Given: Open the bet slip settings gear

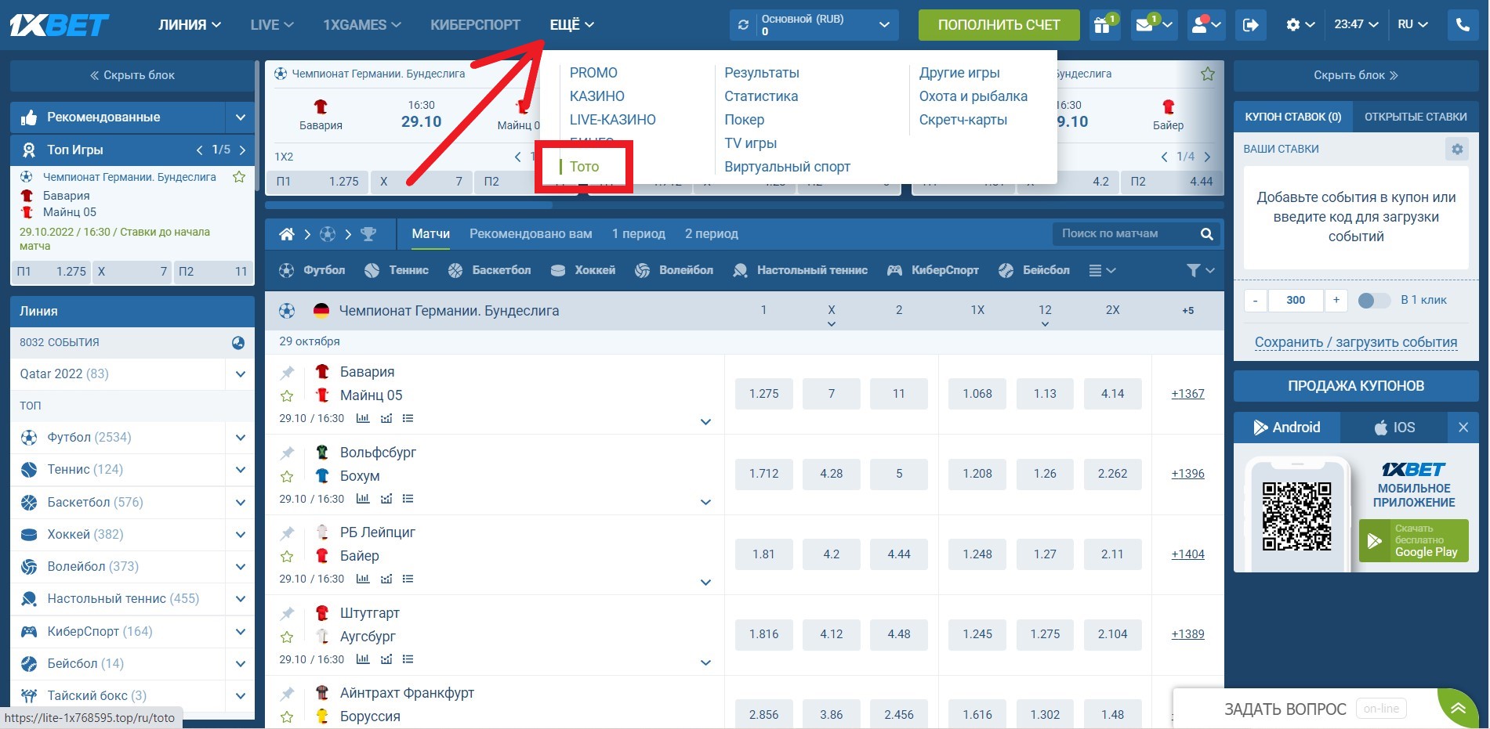Looking at the screenshot, I should pos(1457,149).
